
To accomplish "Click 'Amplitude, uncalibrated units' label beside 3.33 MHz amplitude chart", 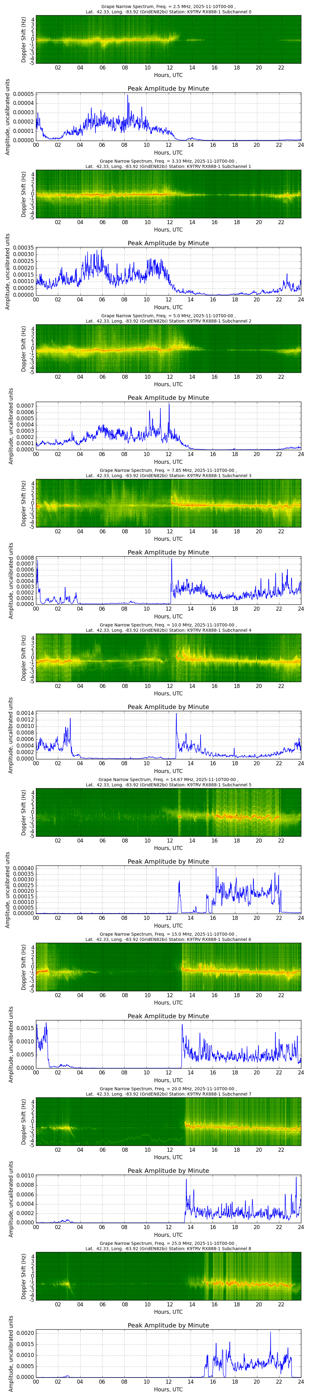I will click(8, 271).
